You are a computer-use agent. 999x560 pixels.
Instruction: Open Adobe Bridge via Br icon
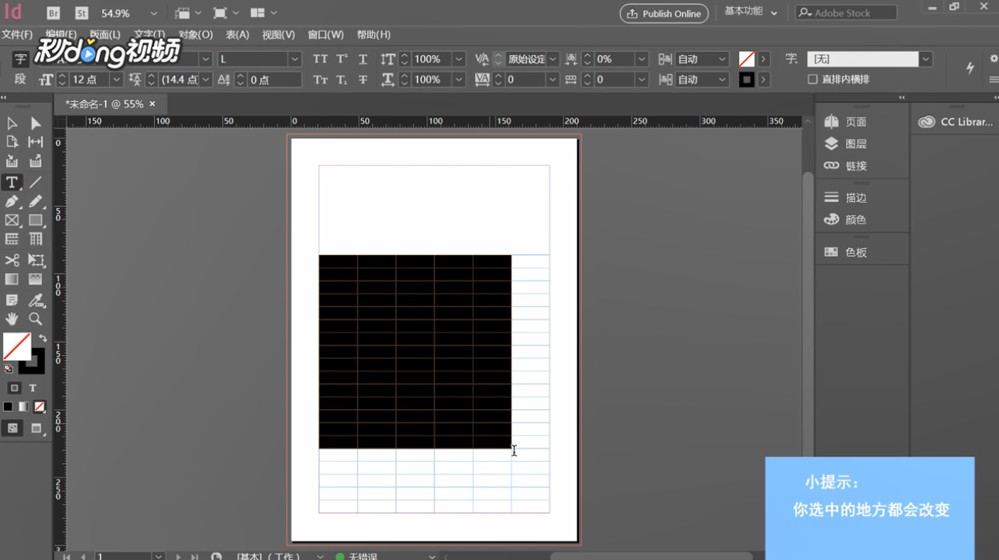tap(53, 13)
